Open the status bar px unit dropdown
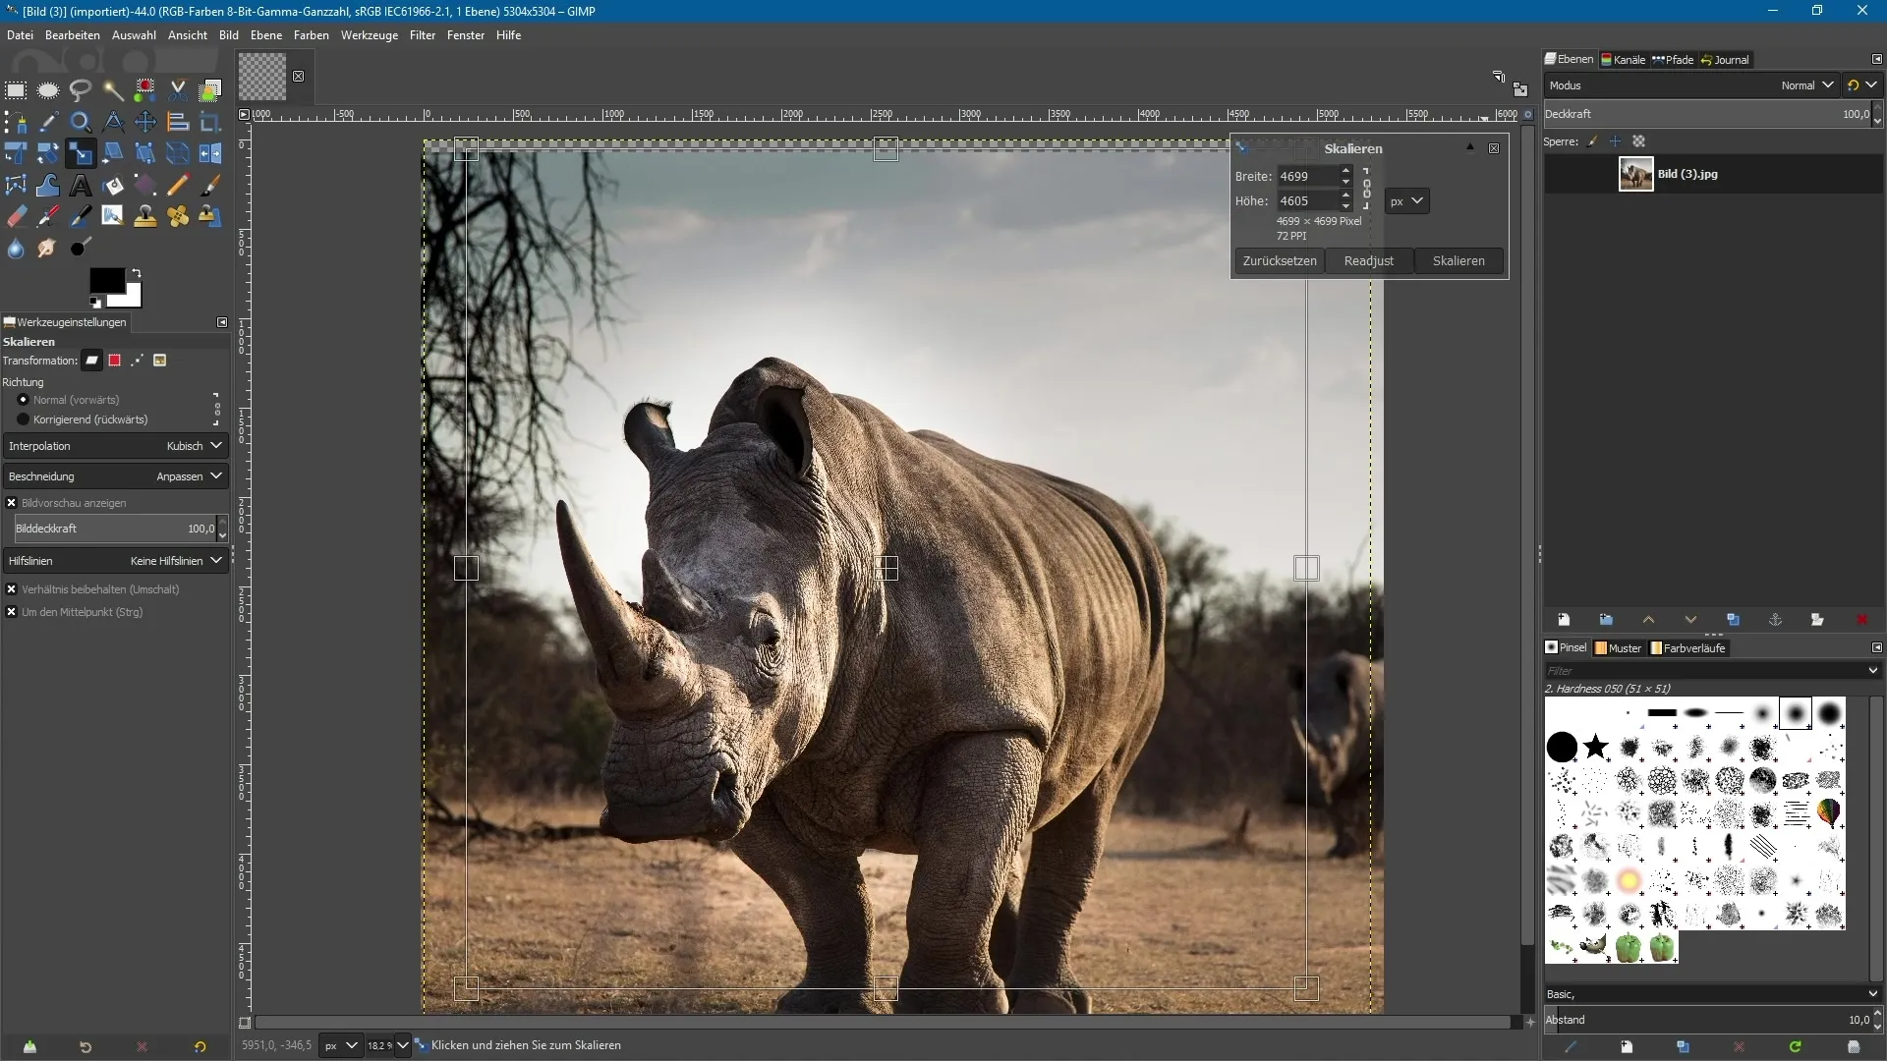Viewport: 1887px width, 1061px height. click(340, 1046)
